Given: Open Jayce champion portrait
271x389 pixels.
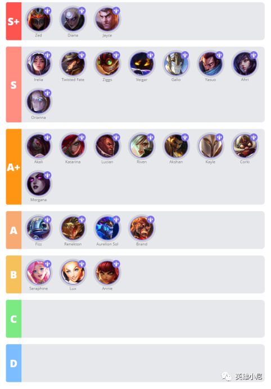Looking at the screenshot, I should 107,19.
